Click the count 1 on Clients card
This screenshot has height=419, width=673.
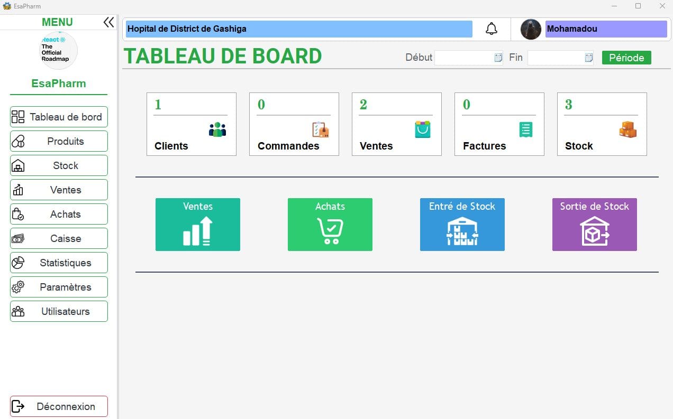tap(158, 105)
